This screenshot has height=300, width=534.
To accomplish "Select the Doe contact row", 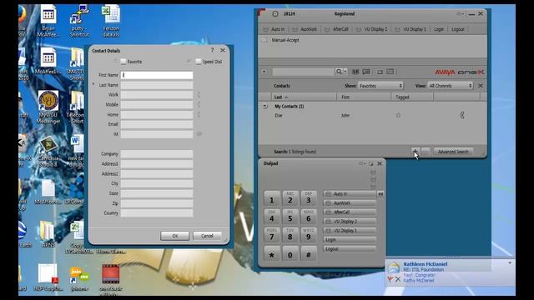I will pyautogui.click(x=372, y=115).
